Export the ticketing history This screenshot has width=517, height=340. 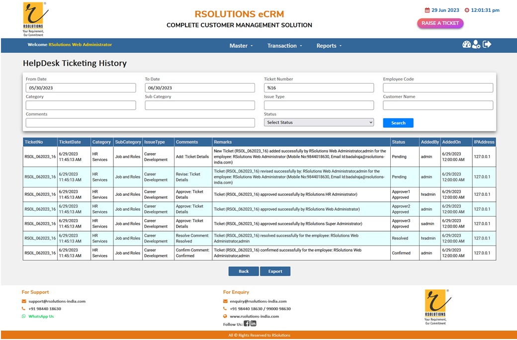[x=275, y=271]
